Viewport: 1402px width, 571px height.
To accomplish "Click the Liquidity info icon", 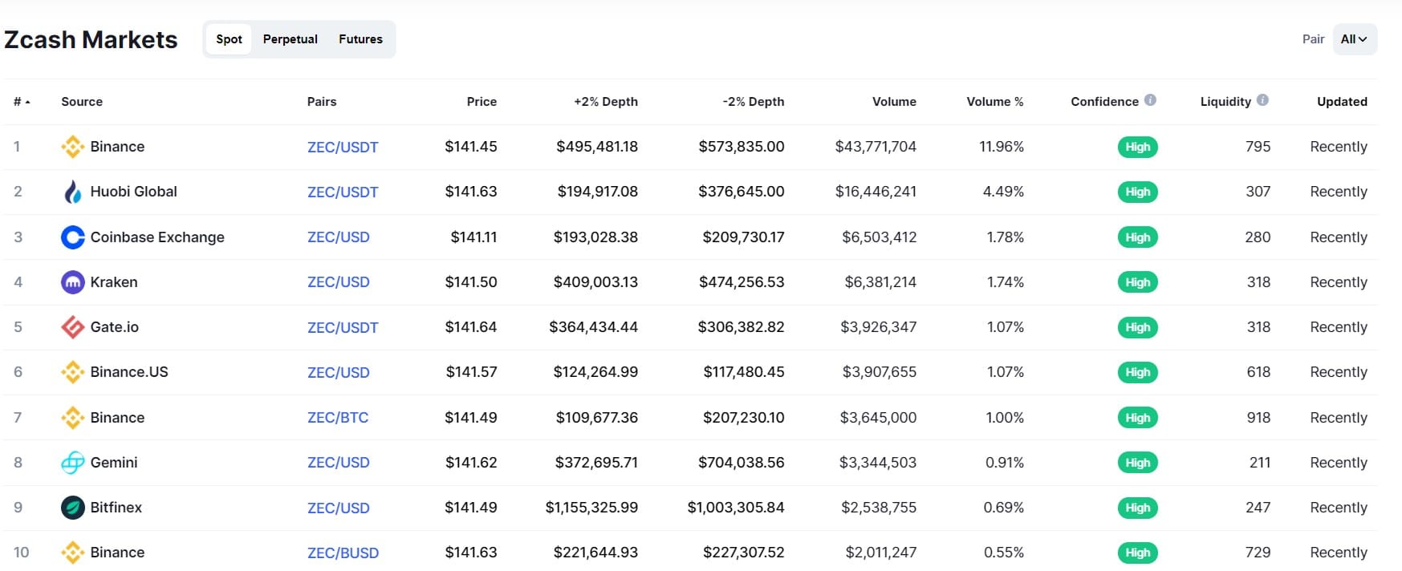I will pyautogui.click(x=1262, y=100).
